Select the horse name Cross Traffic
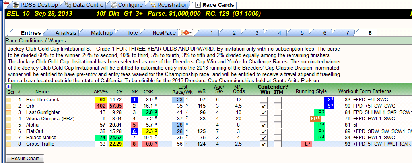The image size is (412, 163). 40,144
